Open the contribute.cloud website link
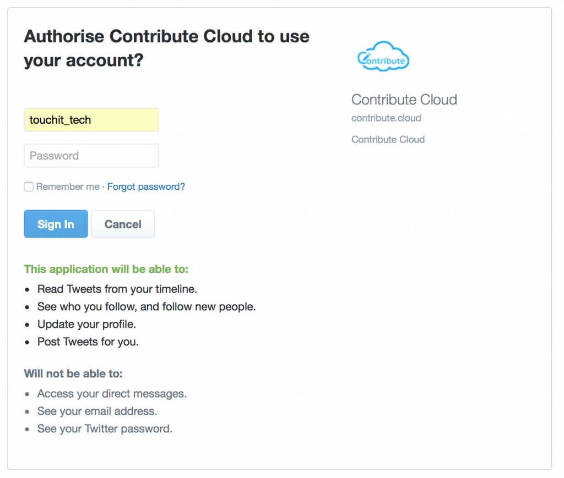Image resolution: width=564 pixels, height=478 pixels. click(386, 118)
